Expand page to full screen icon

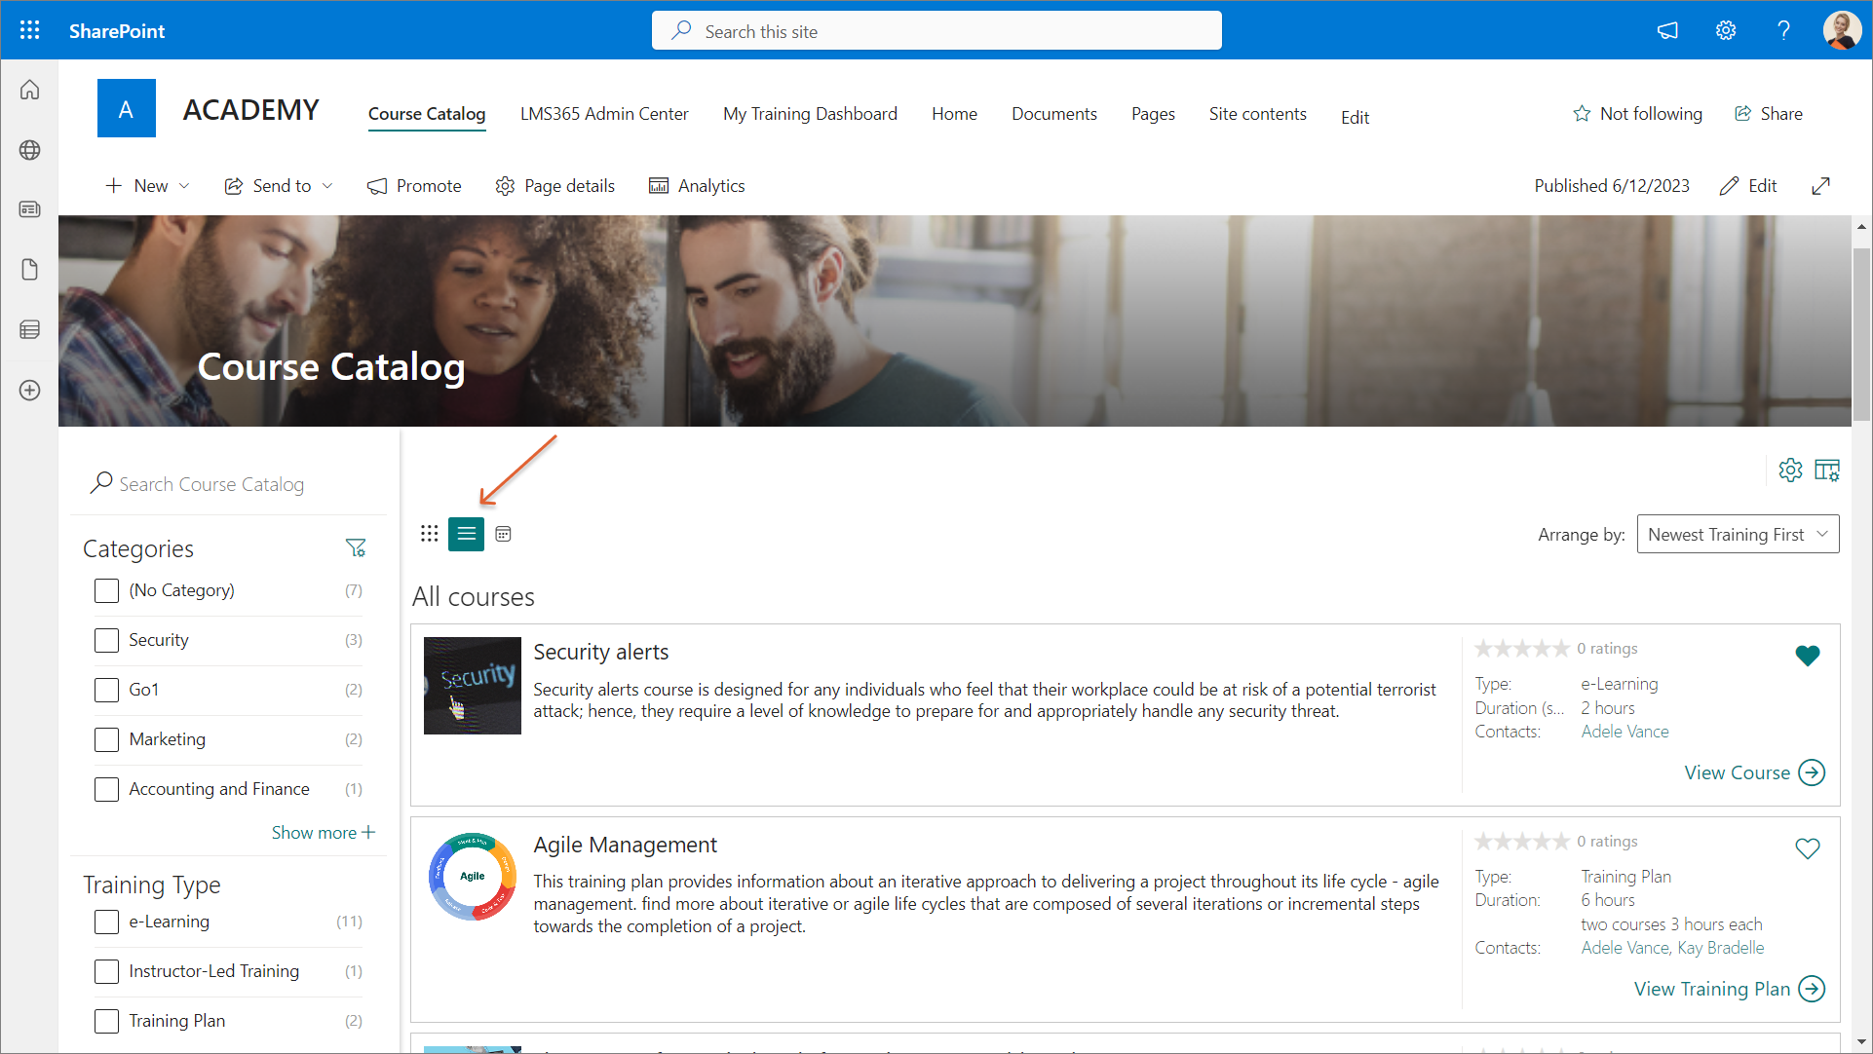click(x=1820, y=186)
